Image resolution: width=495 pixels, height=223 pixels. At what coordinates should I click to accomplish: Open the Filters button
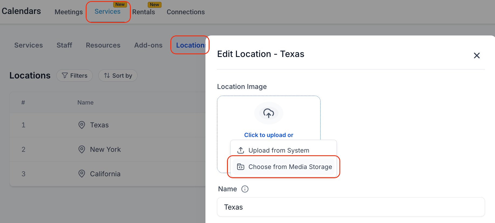[x=74, y=75]
